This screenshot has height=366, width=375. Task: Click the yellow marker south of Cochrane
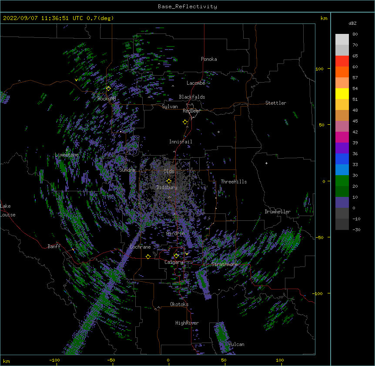coord(148,256)
